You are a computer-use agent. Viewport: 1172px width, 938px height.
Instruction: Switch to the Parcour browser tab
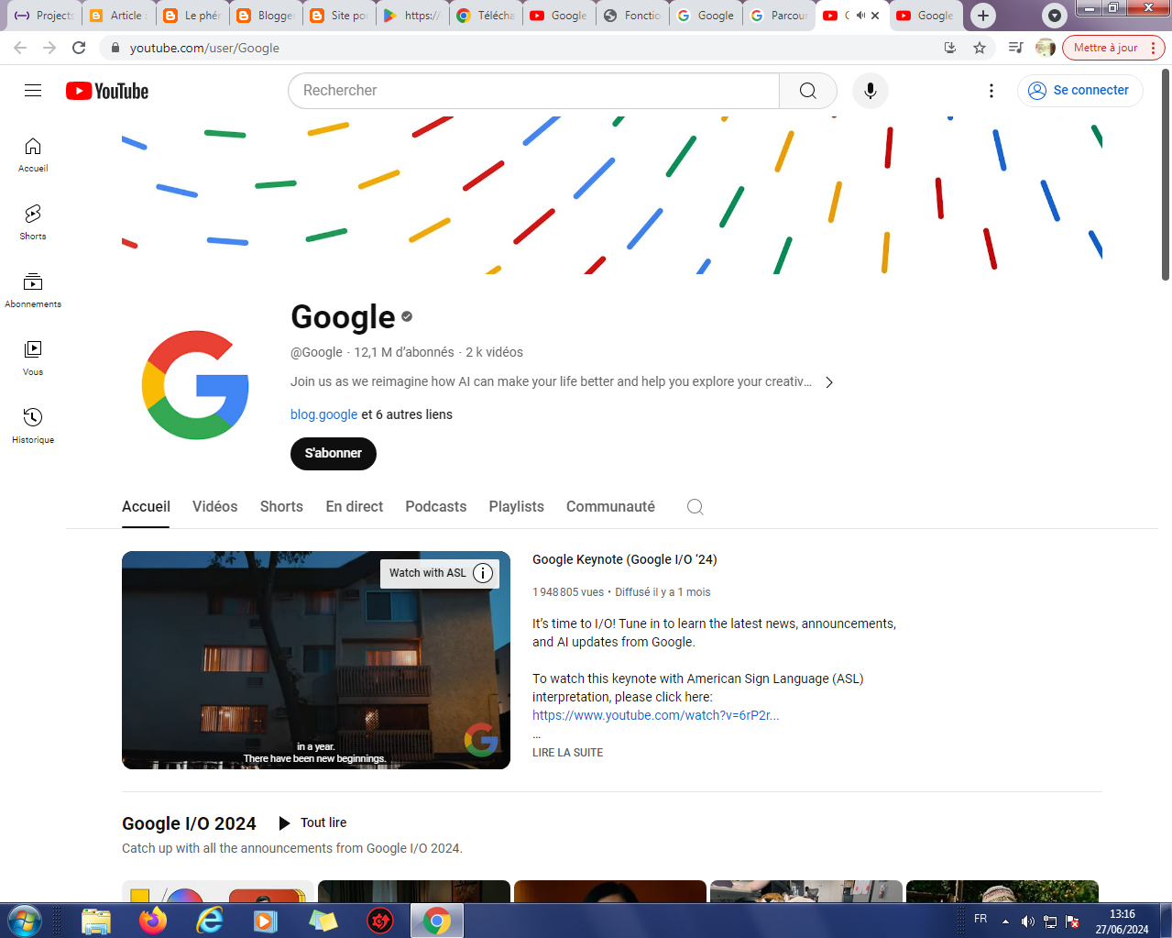[x=779, y=16]
